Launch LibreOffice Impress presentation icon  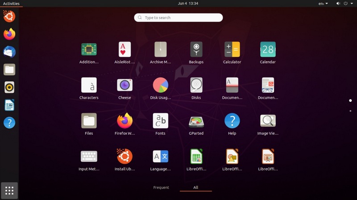pos(268,156)
